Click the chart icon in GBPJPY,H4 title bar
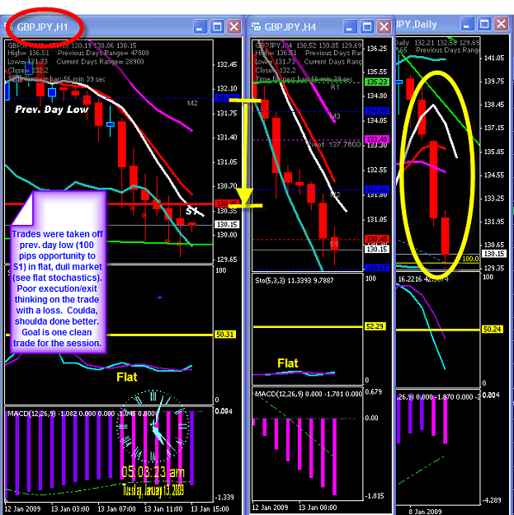The height and width of the screenshot is (515, 514). (x=257, y=26)
